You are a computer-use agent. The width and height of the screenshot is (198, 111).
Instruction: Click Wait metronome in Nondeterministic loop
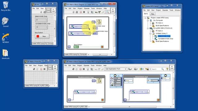tap(99, 81)
